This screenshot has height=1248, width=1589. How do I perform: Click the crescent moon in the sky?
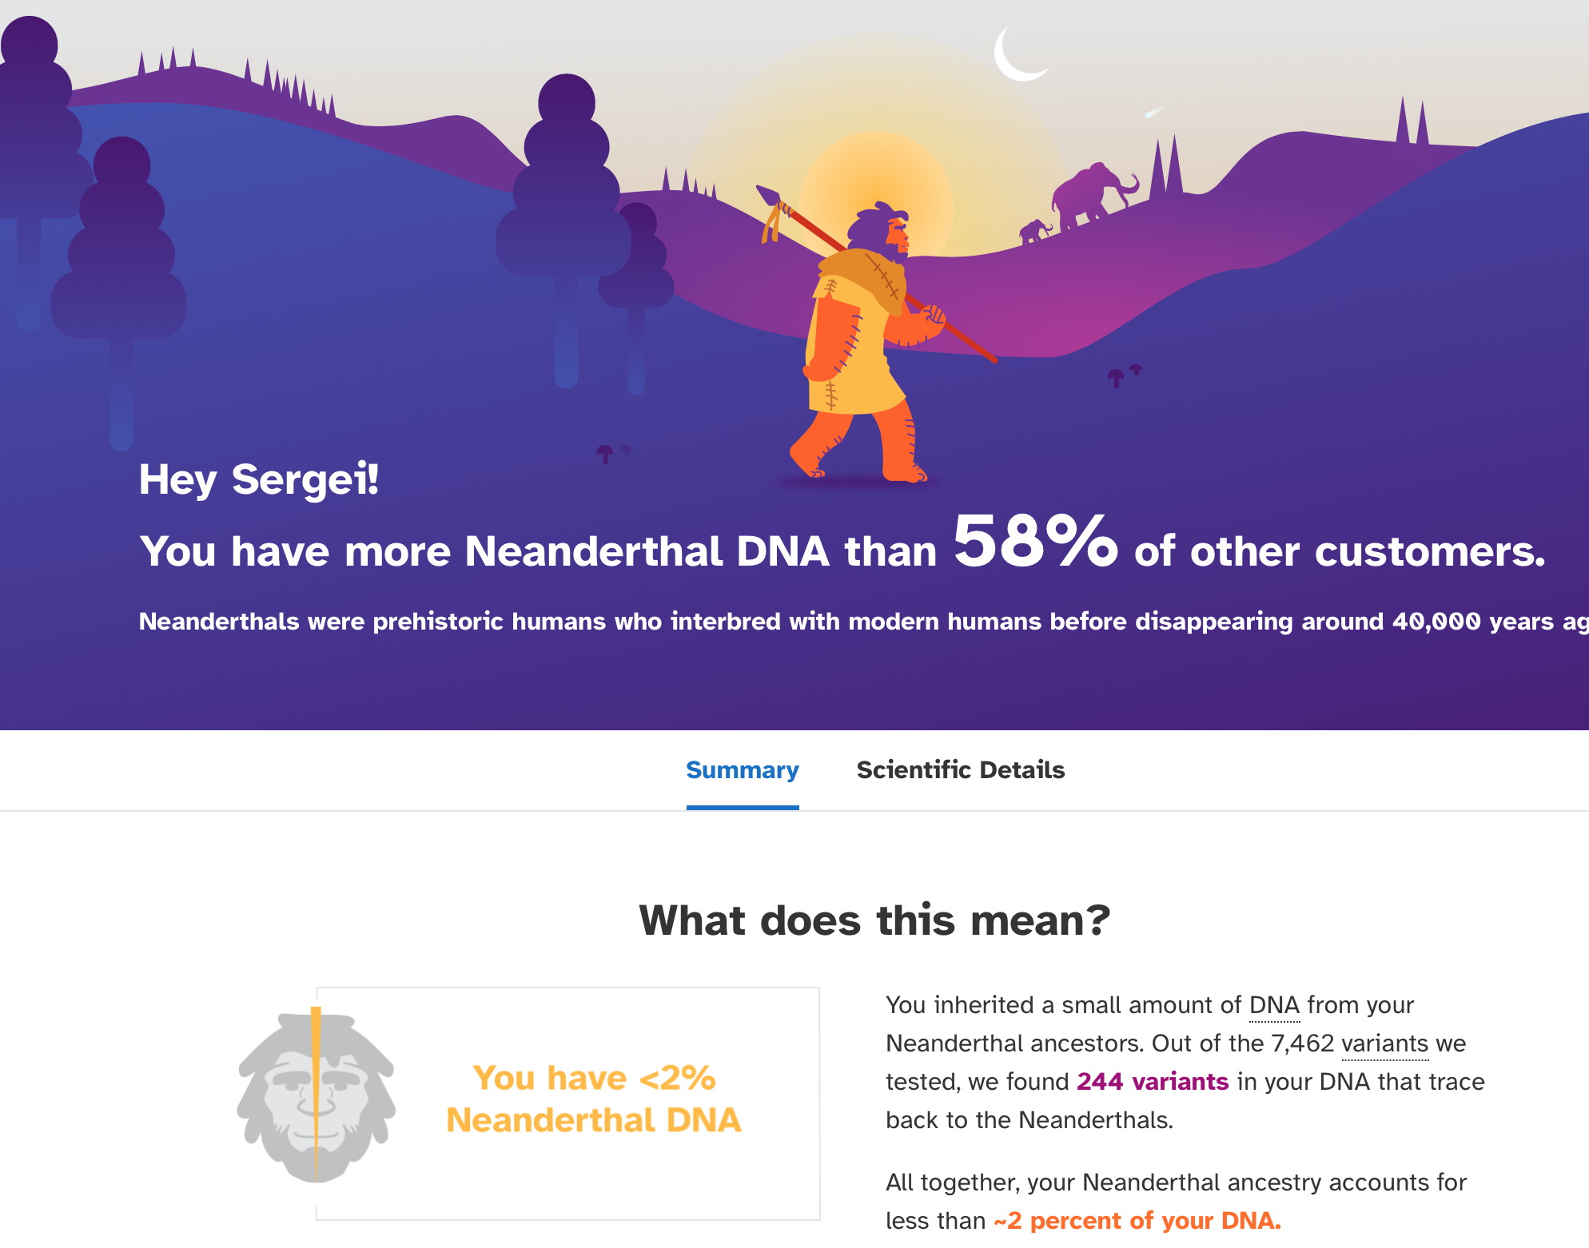coord(1018,54)
